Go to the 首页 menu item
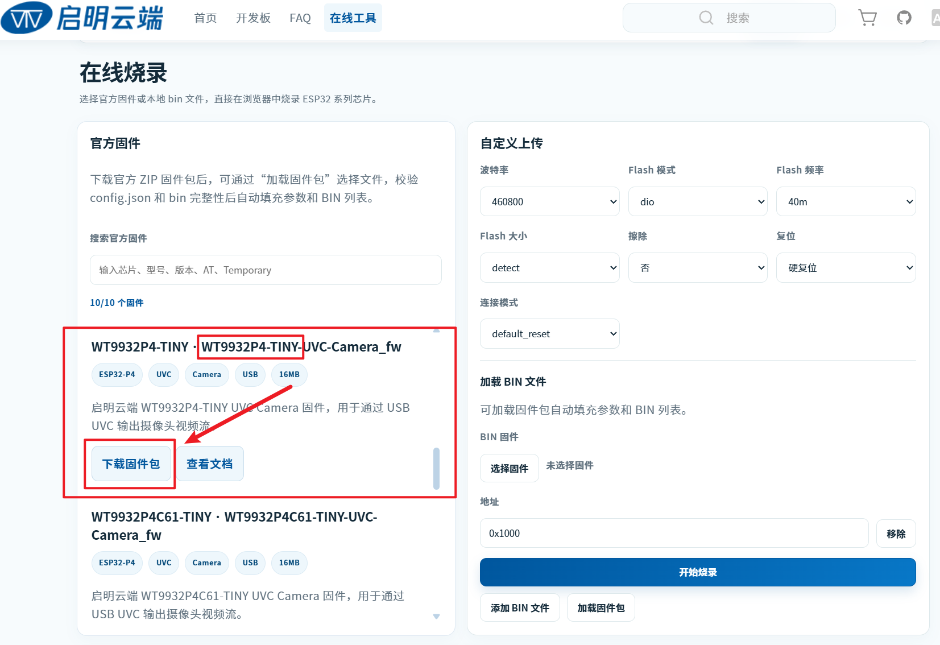Viewport: 940px width, 645px height. [205, 18]
